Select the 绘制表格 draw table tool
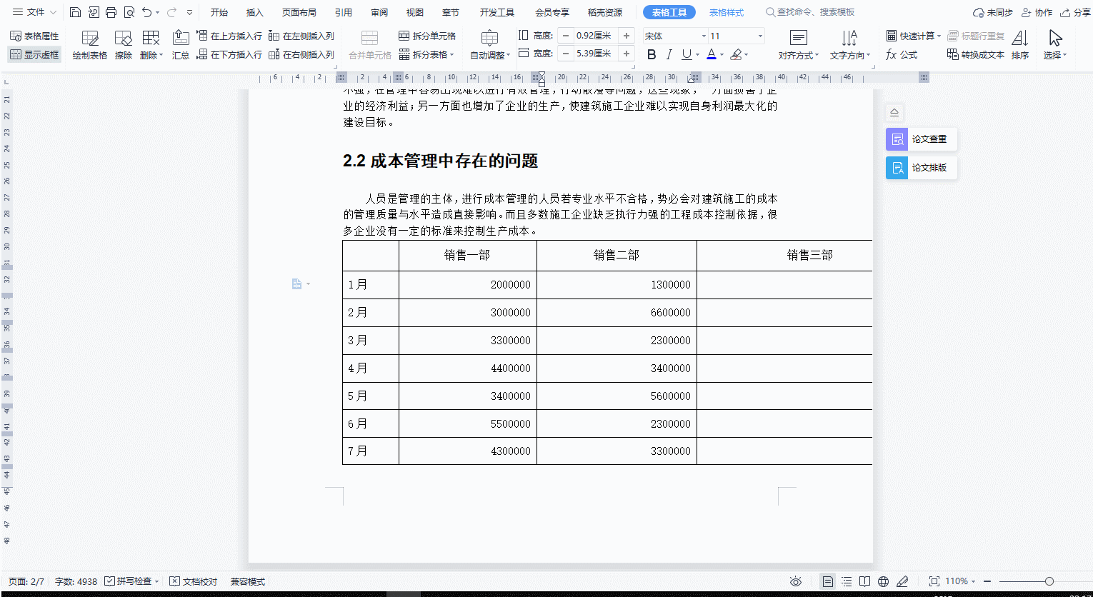Image resolution: width=1093 pixels, height=597 pixels. click(90, 45)
